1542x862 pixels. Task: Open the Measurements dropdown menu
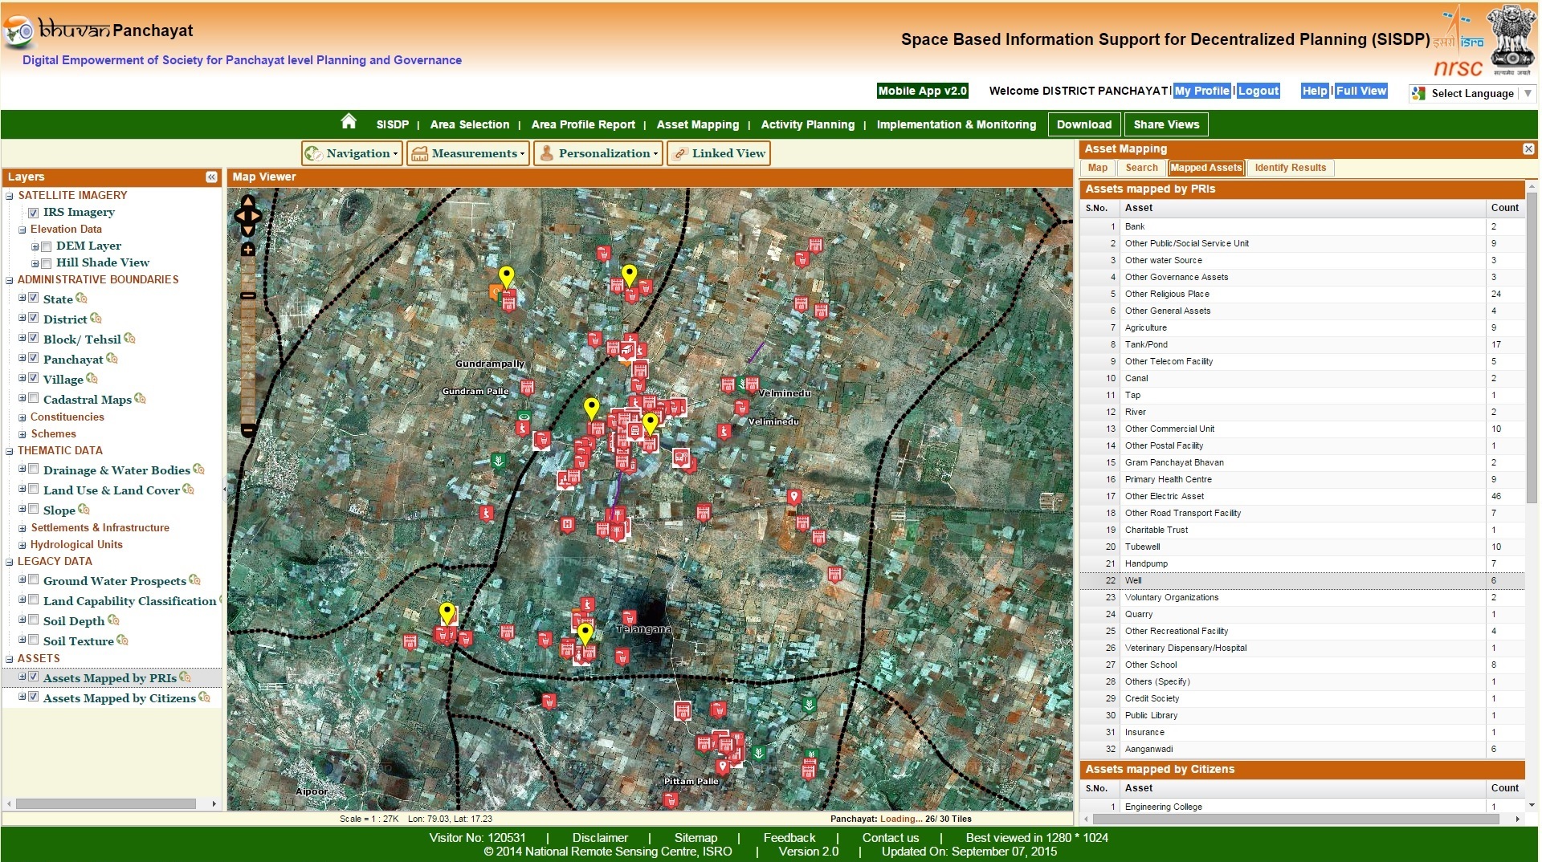pos(467,153)
